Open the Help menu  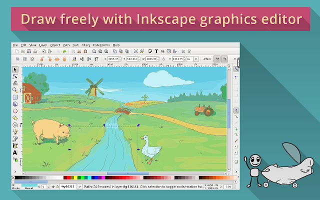coord(116,45)
